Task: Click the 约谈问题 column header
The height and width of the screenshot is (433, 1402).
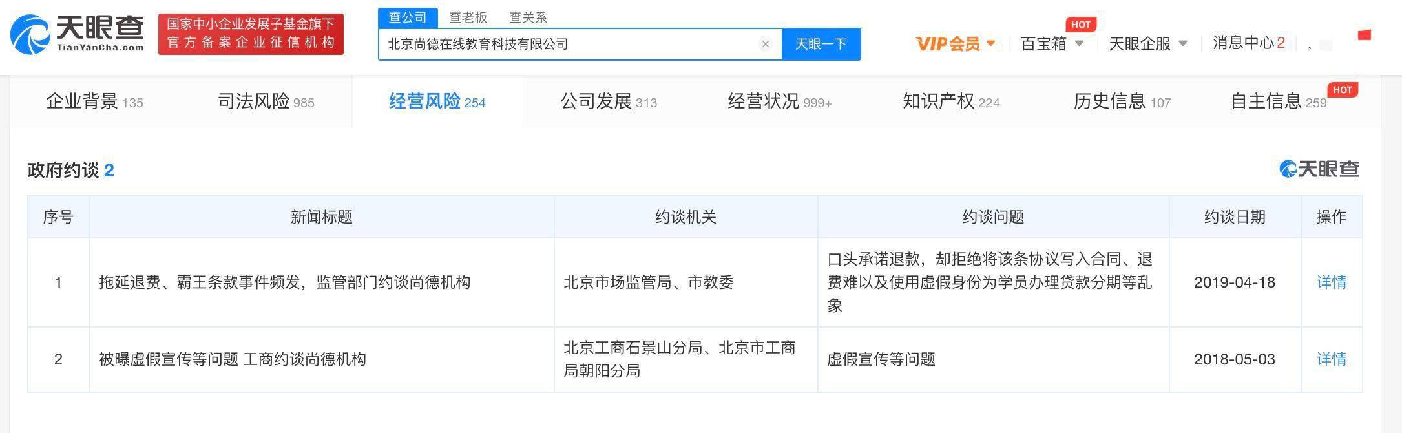Action: click(993, 217)
